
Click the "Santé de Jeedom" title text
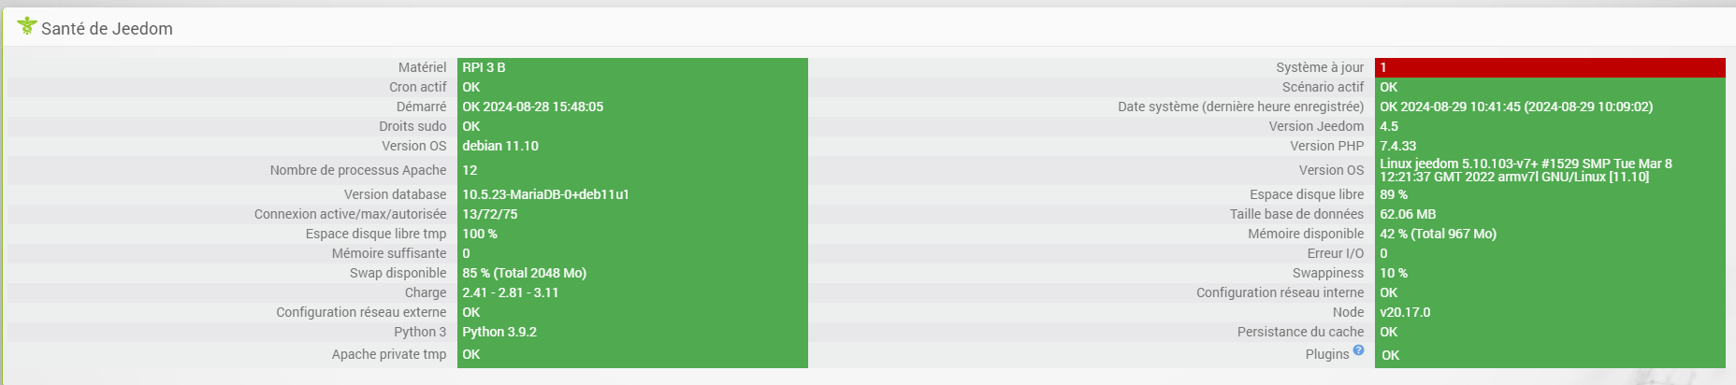pyautogui.click(x=107, y=29)
